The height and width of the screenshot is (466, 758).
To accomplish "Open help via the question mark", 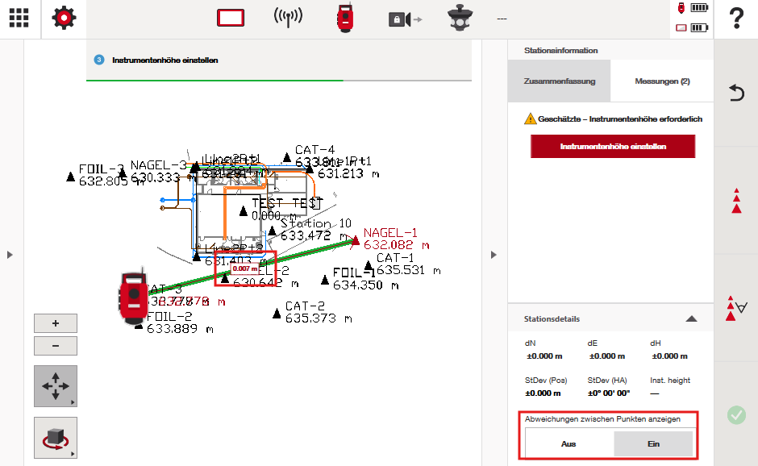I will click(x=735, y=19).
